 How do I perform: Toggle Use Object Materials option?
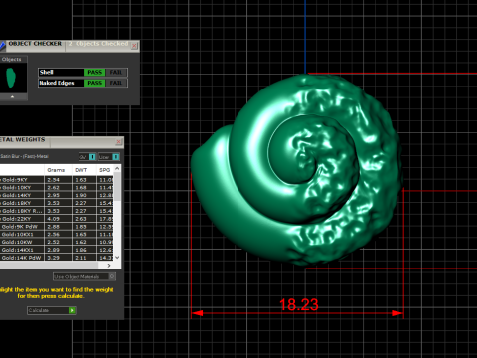[x=84, y=276]
